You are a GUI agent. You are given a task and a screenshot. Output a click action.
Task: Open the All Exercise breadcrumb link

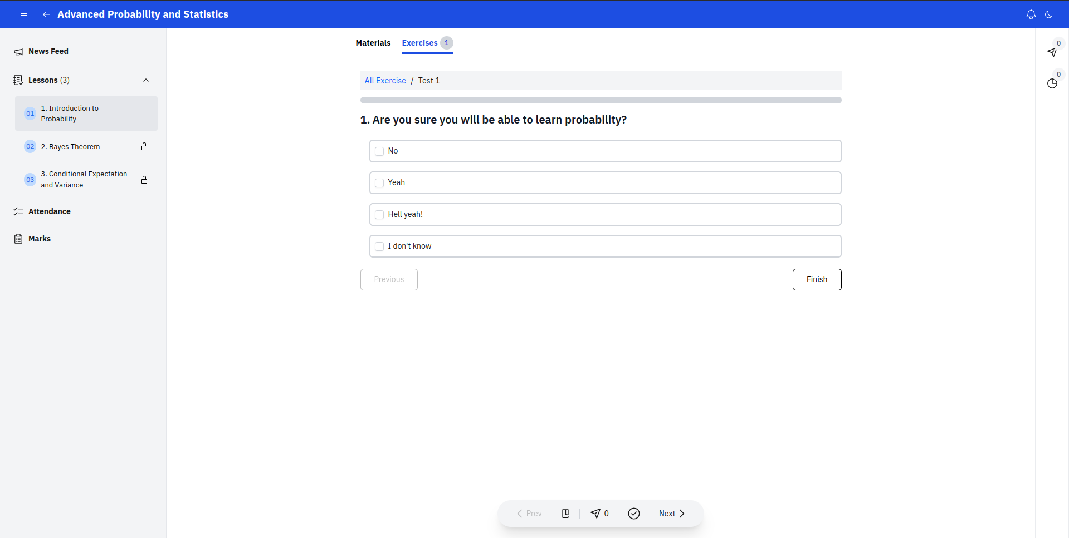pos(385,80)
